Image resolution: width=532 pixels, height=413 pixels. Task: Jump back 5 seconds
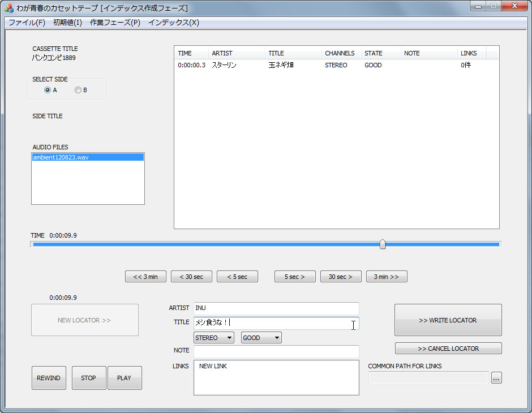(237, 276)
